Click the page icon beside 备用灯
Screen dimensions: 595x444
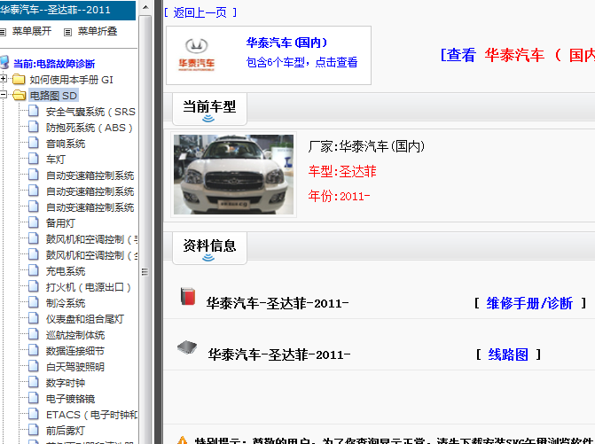[34, 222]
